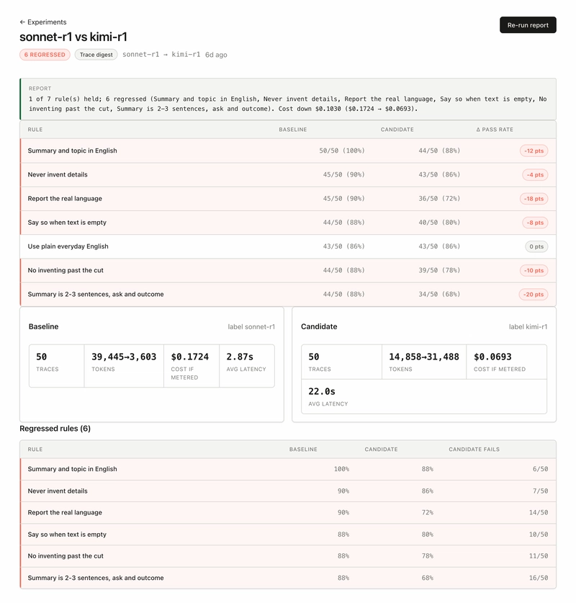Viewport: 576px width, 603px height.
Task: Open the Trace digest pill
Action: [96, 55]
